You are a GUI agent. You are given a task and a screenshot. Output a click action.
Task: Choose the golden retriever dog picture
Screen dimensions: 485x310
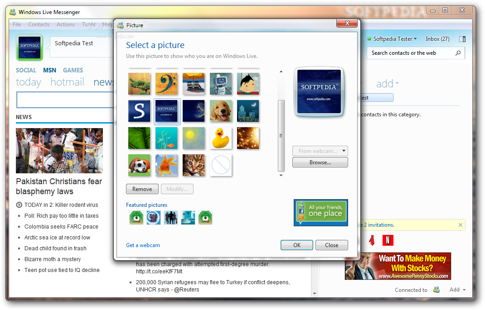tap(221, 111)
